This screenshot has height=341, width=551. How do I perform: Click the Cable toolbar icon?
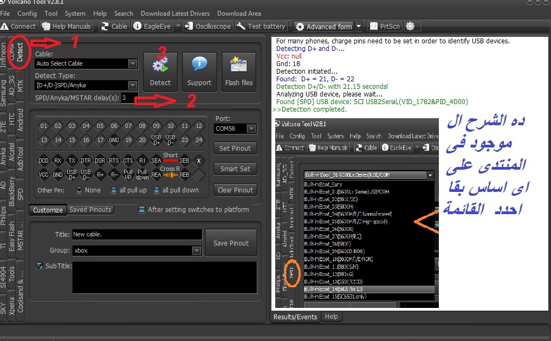pyautogui.click(x=113, y=27)
